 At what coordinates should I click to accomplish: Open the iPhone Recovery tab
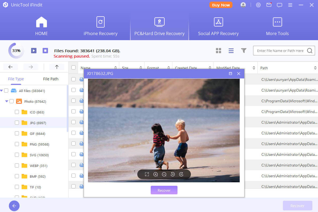coord(100,26)
